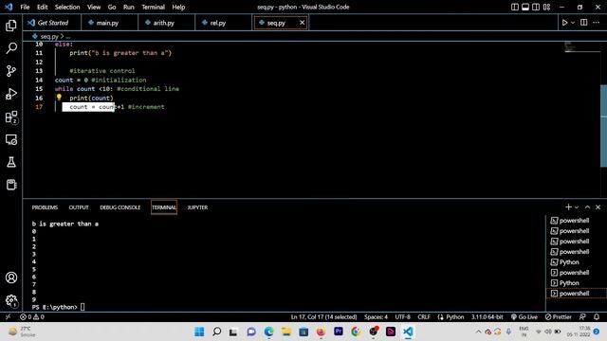This screenshot has width=607, height=341.
Task: Open Microsoft Edge from taskbar
Action: pyautogui.click(x=268, y=332)
